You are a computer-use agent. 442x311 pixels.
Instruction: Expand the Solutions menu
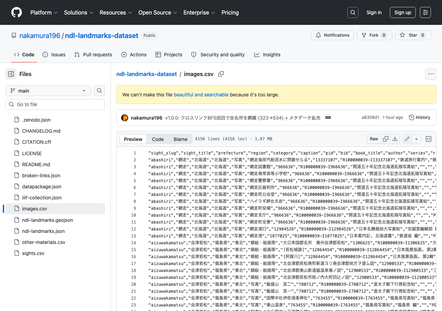point(79,12)
